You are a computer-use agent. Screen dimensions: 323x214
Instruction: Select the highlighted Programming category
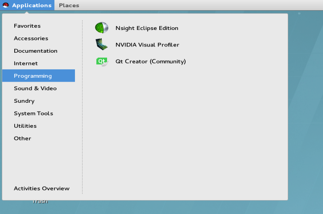(x=38, y=76)
